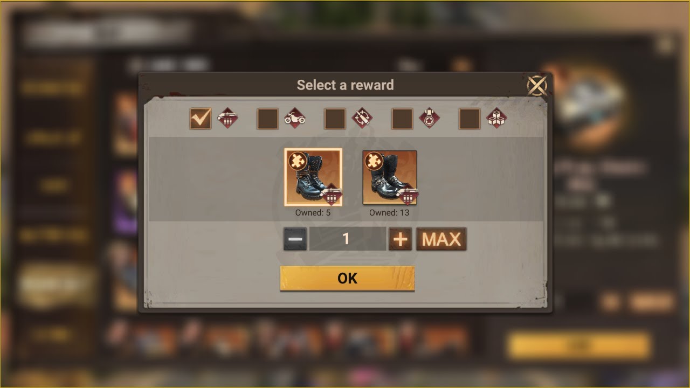Uncheck the checked shotgun filter checkbox
690x388 pixels.
pos(201,119)
